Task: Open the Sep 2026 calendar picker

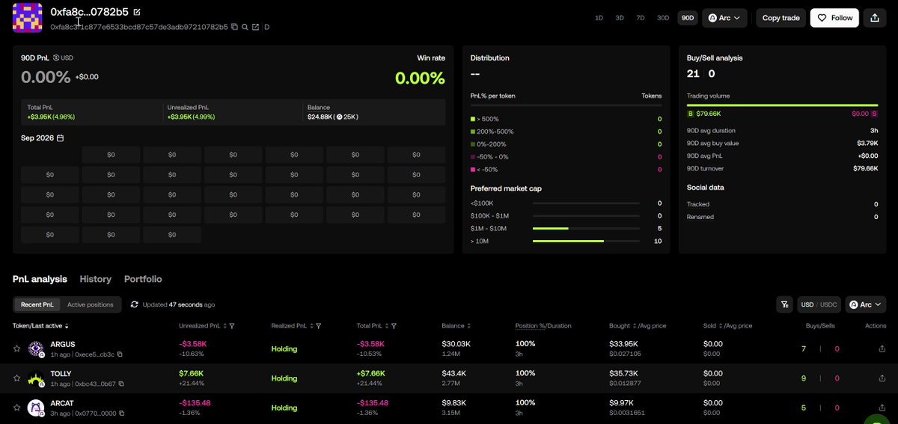Action: pyautogui.click(x=61, y=138)
